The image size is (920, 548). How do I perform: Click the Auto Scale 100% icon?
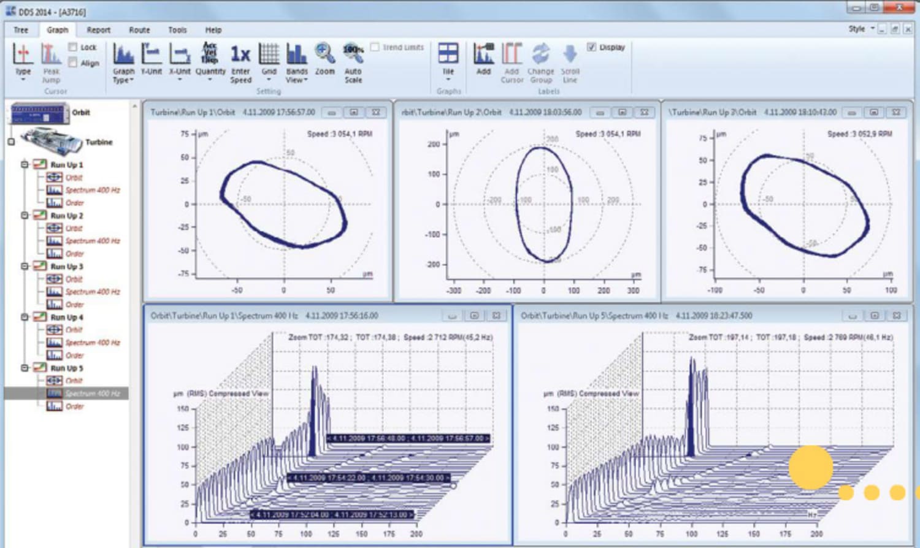point(353,53)
